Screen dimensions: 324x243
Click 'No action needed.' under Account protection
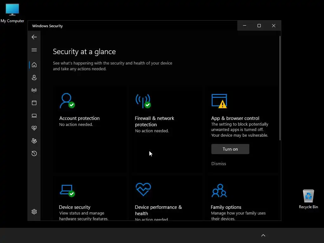76,124
